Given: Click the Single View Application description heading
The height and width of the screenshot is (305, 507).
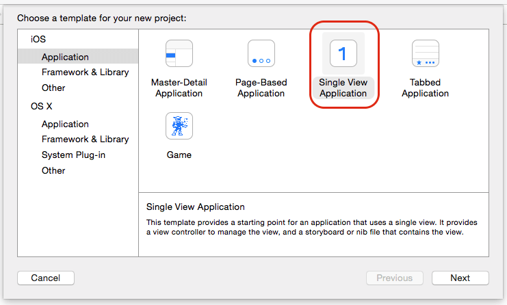Looking at the screenshot, I should pyautogui.click(x=195, y=207).
